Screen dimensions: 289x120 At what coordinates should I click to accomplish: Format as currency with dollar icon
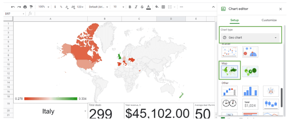click(x=55, y=7)
